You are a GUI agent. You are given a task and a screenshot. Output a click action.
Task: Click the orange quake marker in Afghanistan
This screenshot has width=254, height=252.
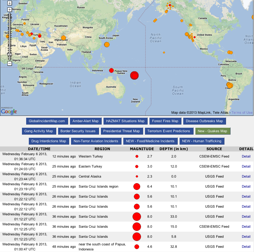click(63, 38)
